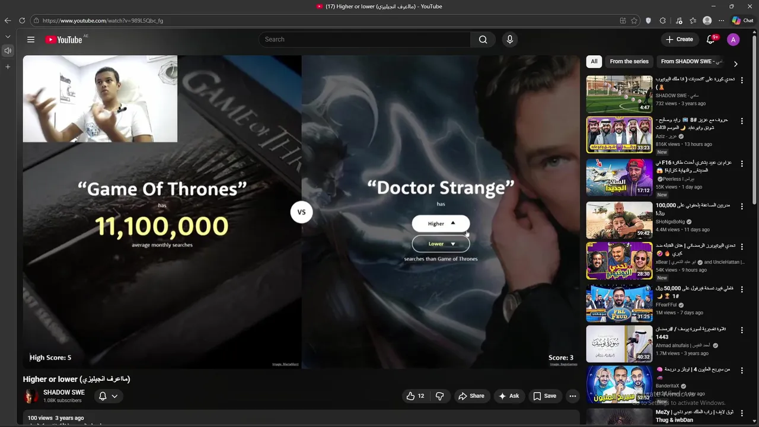Screen dimensions: 759x427
Task: Choose the Higher answer in video
Action: pos(441,224)
